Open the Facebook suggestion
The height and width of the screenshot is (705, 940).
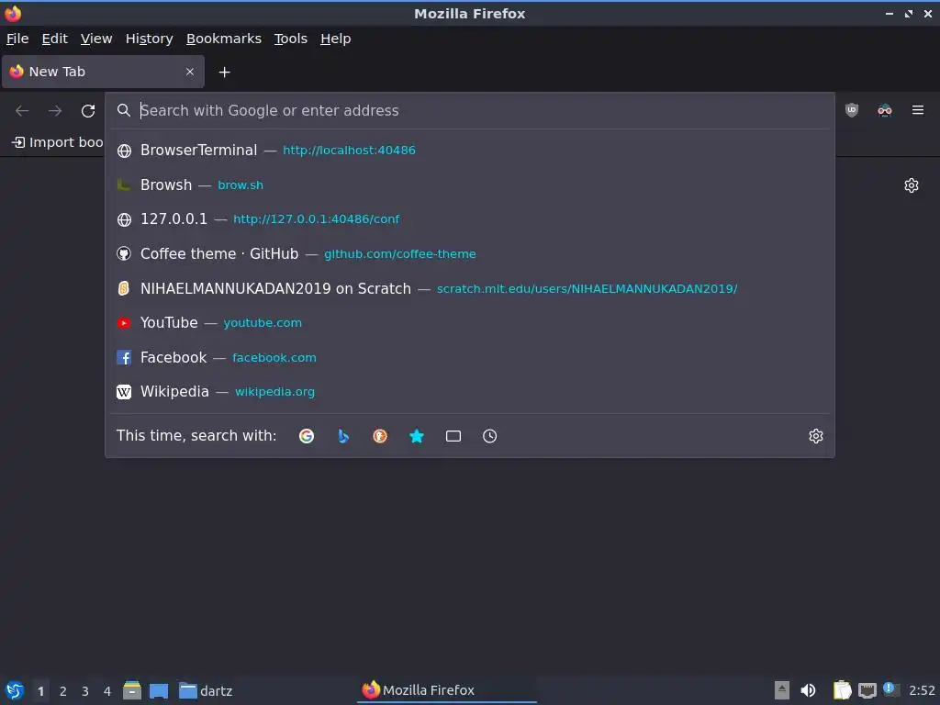[470, 357]
